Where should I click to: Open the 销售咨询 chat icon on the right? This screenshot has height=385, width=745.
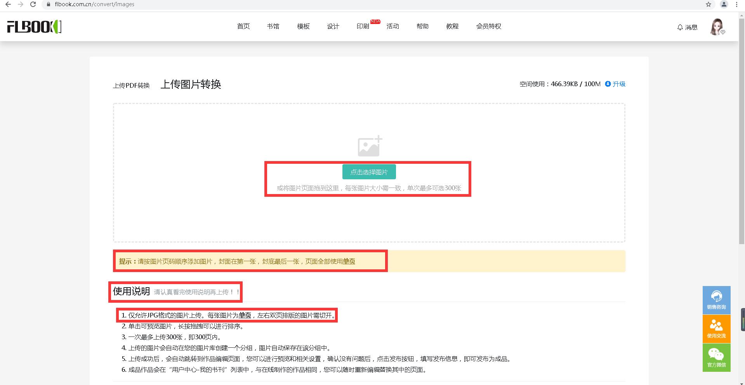pyautogui.click(x=716, y=300)
